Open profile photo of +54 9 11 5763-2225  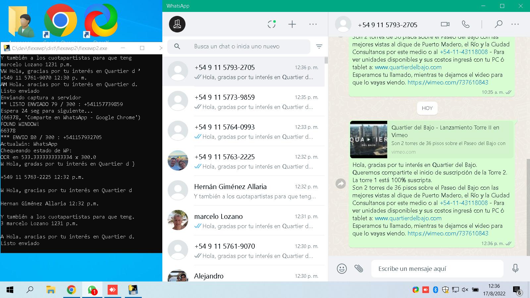(178, 160)
